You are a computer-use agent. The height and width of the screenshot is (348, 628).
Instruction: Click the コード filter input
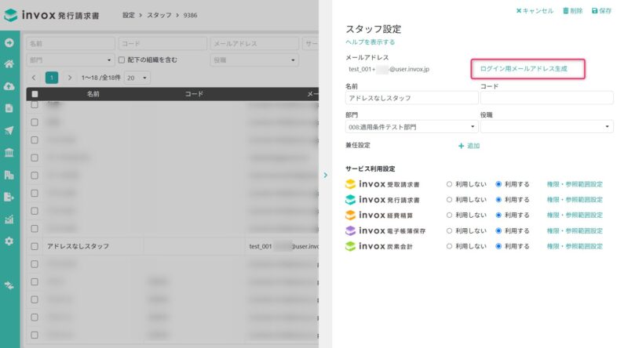[x=162, y=43]
